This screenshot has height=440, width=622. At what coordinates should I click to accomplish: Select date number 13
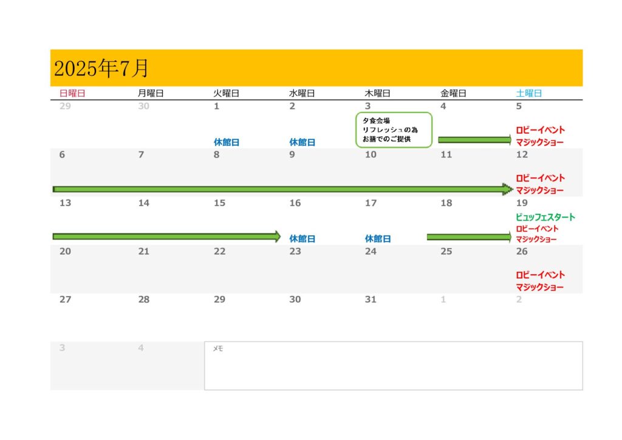tap(65, 203)
